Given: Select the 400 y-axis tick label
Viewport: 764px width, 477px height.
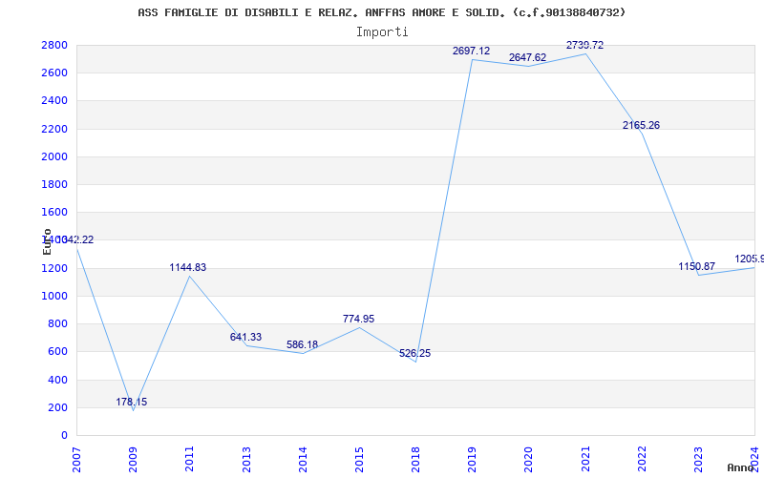Looking at the screenshot, I should point(58,380).
